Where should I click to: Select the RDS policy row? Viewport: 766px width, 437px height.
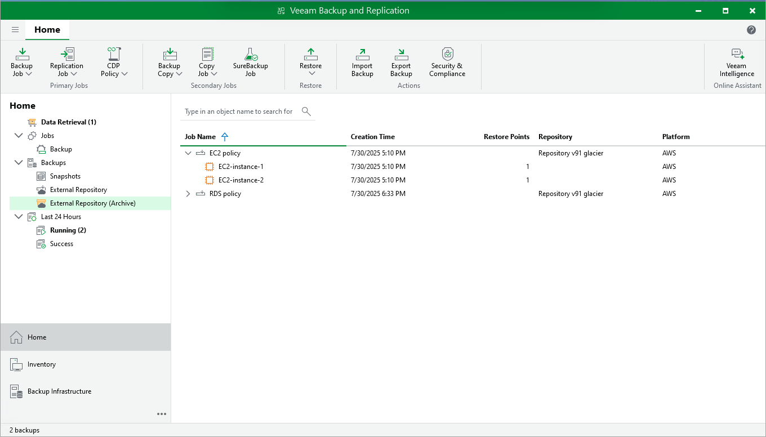click(473, 194)
